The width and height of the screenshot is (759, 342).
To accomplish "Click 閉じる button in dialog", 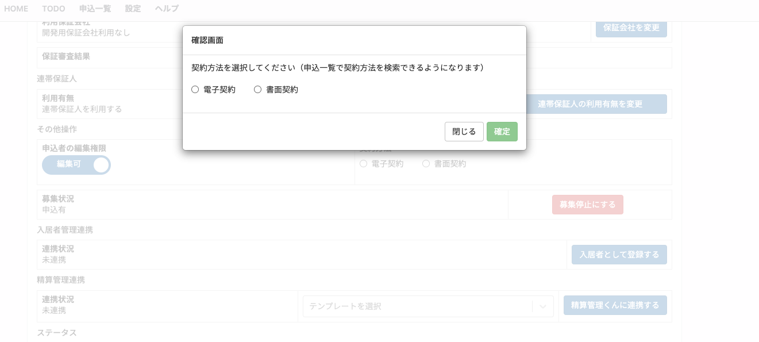I will tap(464, 132).
